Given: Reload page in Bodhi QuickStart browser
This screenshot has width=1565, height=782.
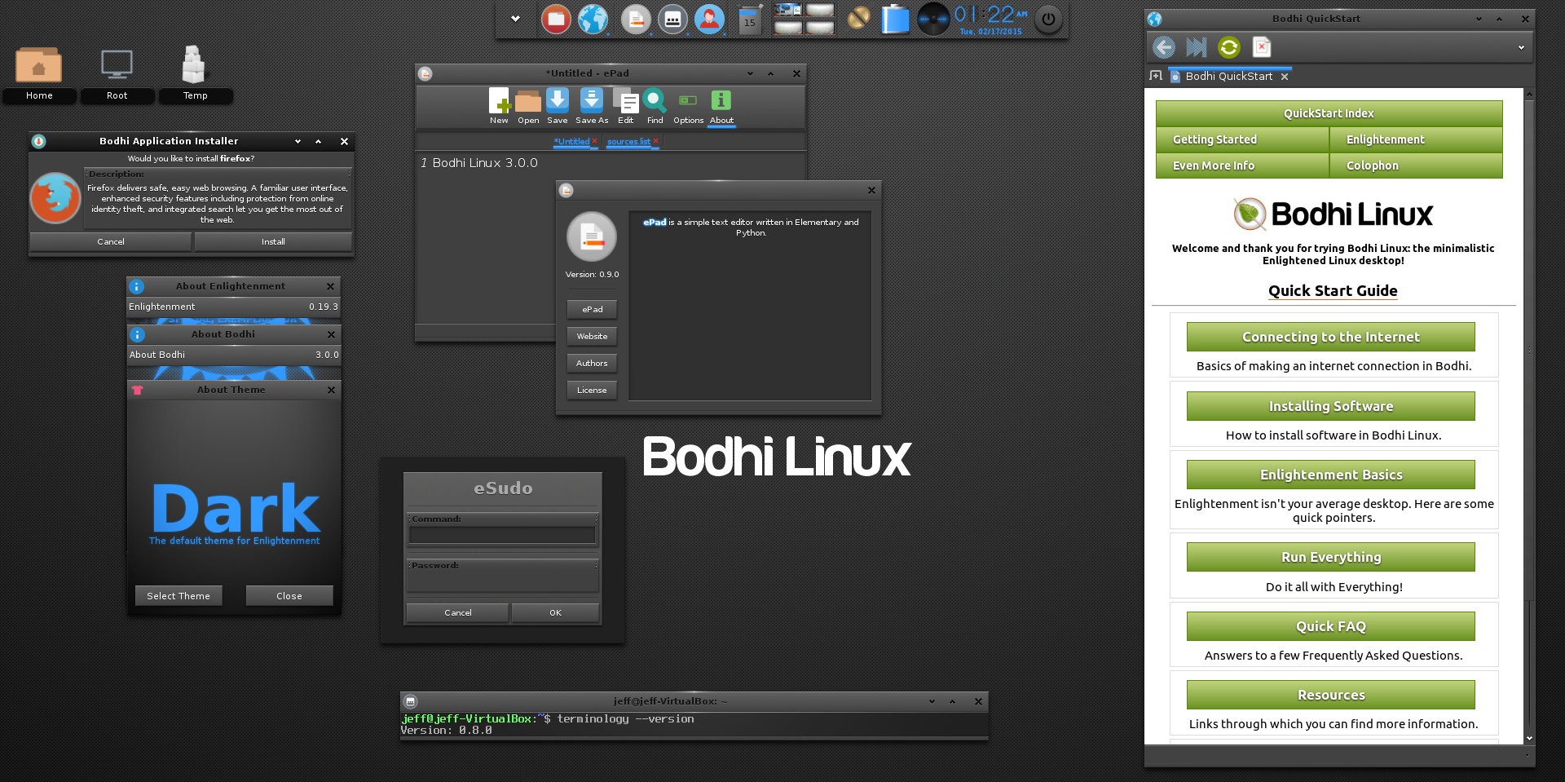Looking at the screenshot, I should pos(1228,47).
